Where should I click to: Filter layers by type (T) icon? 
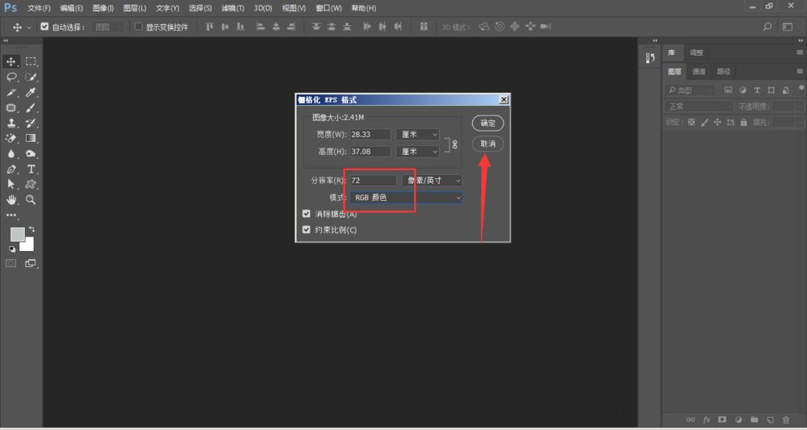coord(757,90)
